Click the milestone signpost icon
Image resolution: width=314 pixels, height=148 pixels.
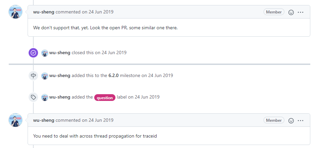point(33,76)
